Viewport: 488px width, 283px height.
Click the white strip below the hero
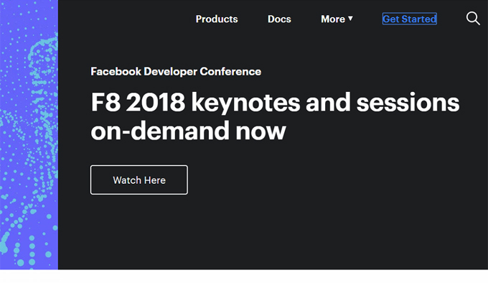pyautogui.click(x=244, y=277)
